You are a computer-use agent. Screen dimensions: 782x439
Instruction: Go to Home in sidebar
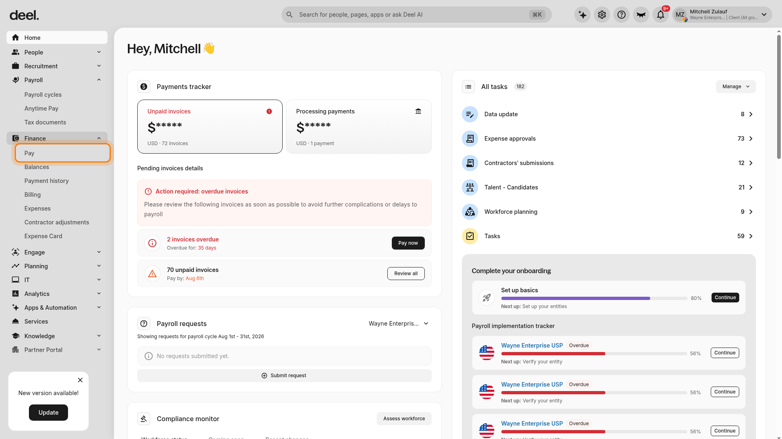tap(57, 37)
